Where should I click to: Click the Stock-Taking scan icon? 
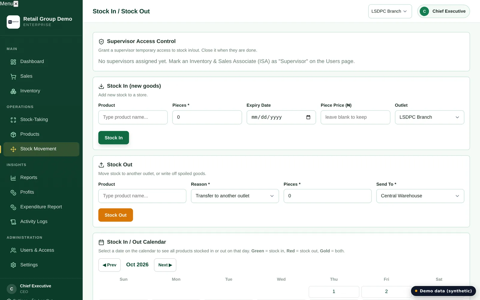pos(13,120)
